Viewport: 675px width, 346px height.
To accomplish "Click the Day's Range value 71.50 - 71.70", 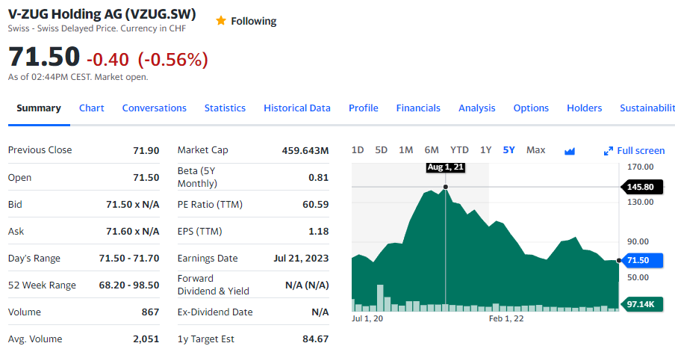I will pyautogui.click(x=129, y=258).
